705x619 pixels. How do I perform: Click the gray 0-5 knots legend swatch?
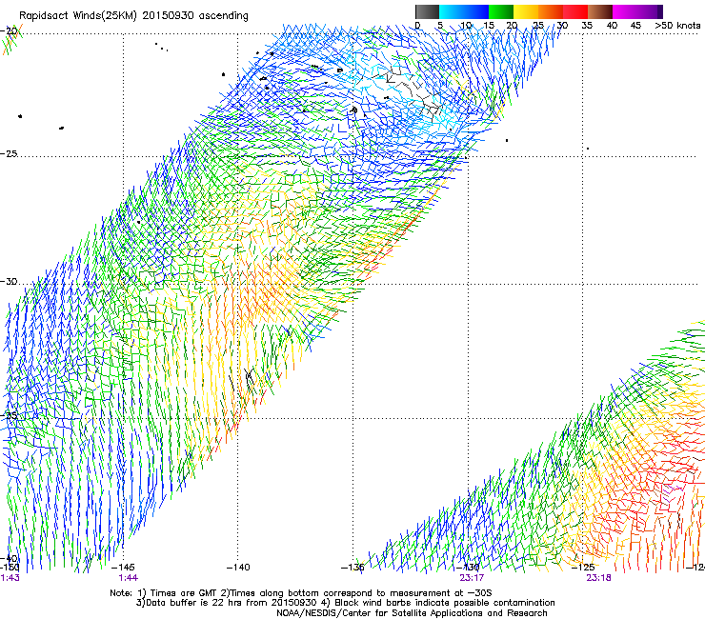(x=427, y=11)
